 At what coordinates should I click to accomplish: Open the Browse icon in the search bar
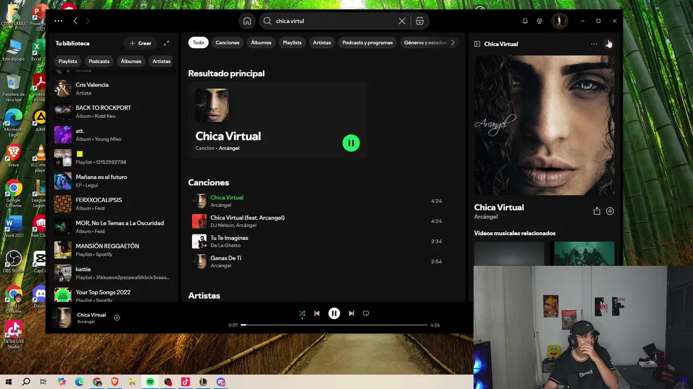point(420,21)
